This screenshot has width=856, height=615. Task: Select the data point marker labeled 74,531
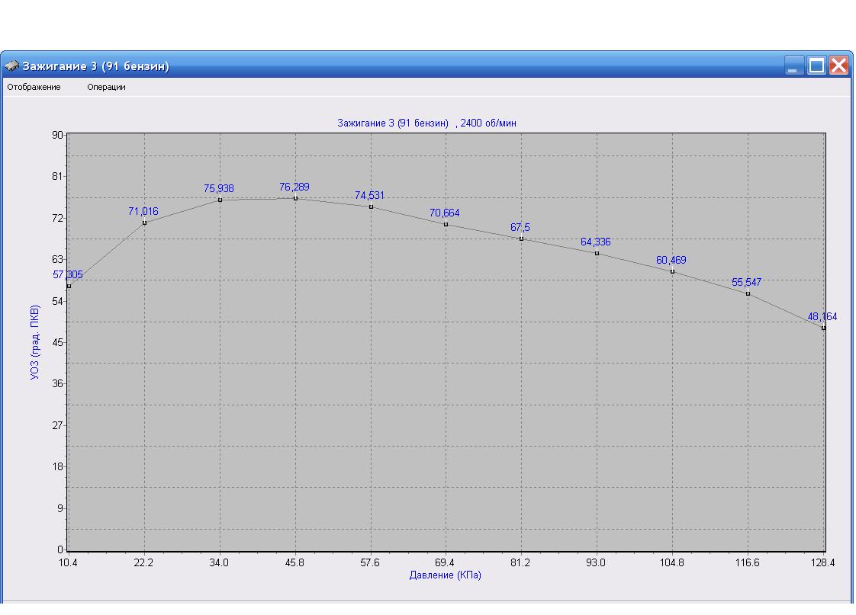[x=371, y=207]
